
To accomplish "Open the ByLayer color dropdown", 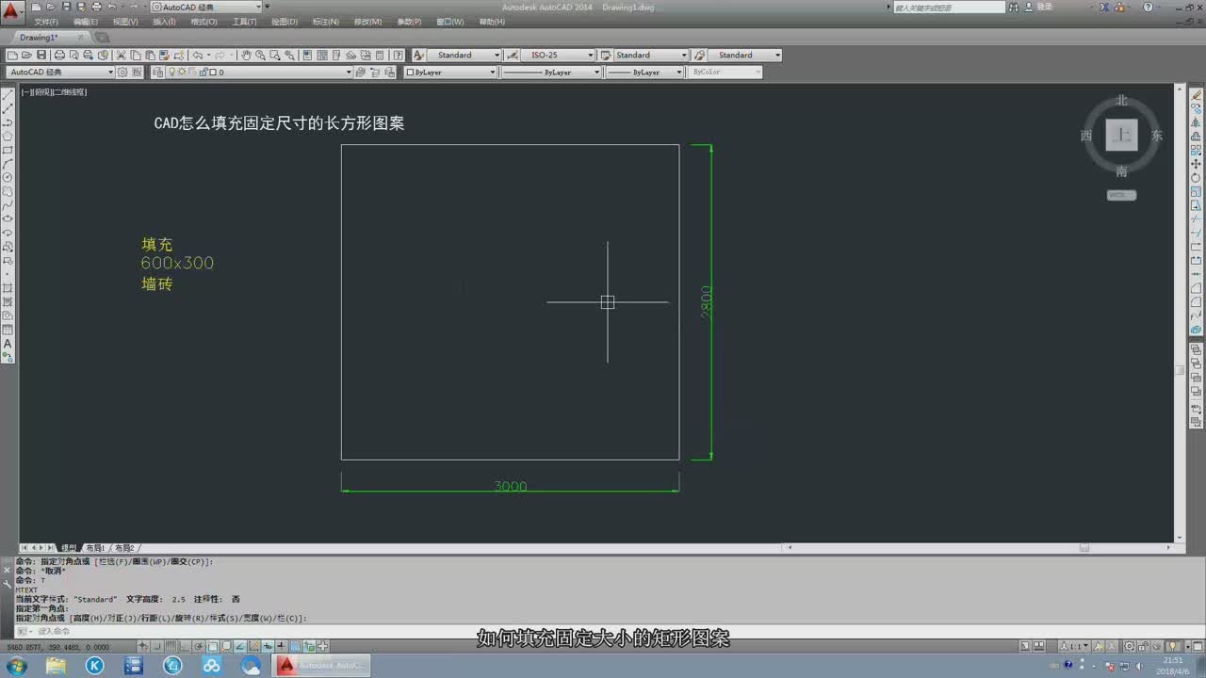I will tap(451, 72).
